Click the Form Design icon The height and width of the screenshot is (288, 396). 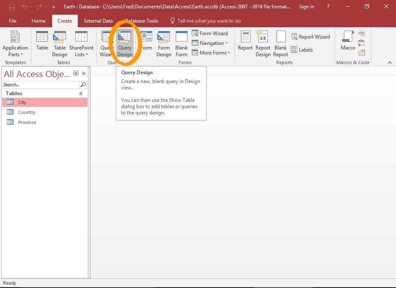(x=164, y=44)
